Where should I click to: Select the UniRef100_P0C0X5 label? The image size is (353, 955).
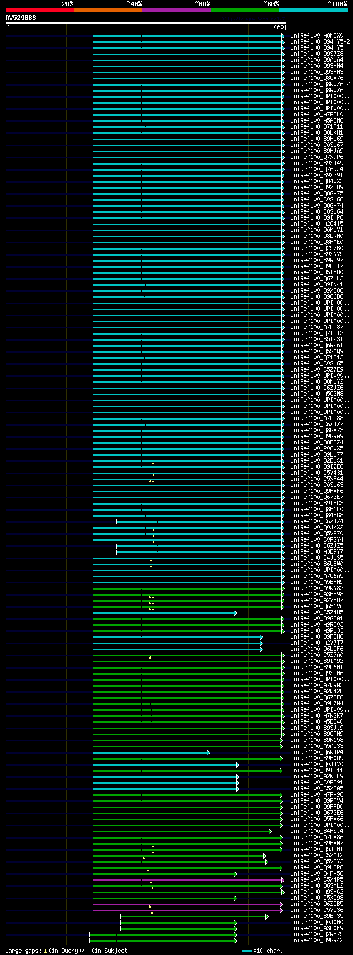tap(316, 449)
